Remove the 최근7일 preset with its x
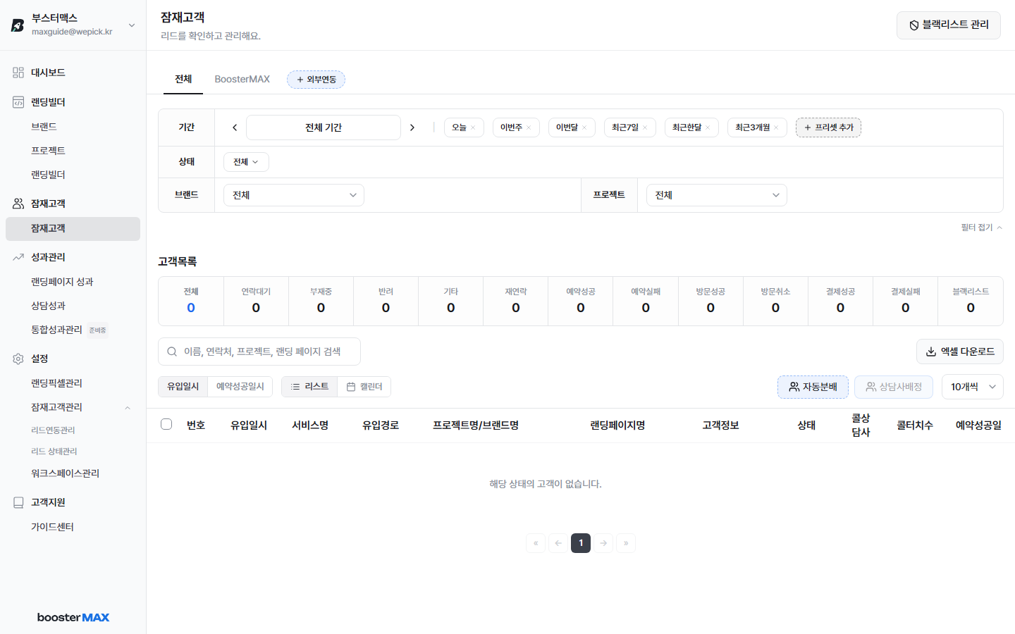 [x=645, y=128]
